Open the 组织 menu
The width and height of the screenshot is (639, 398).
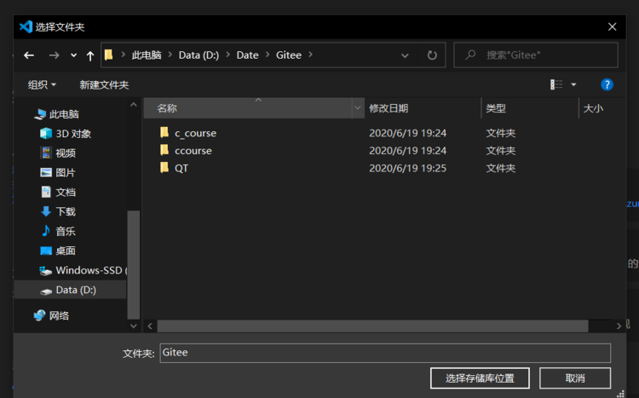tap(42, 85)
